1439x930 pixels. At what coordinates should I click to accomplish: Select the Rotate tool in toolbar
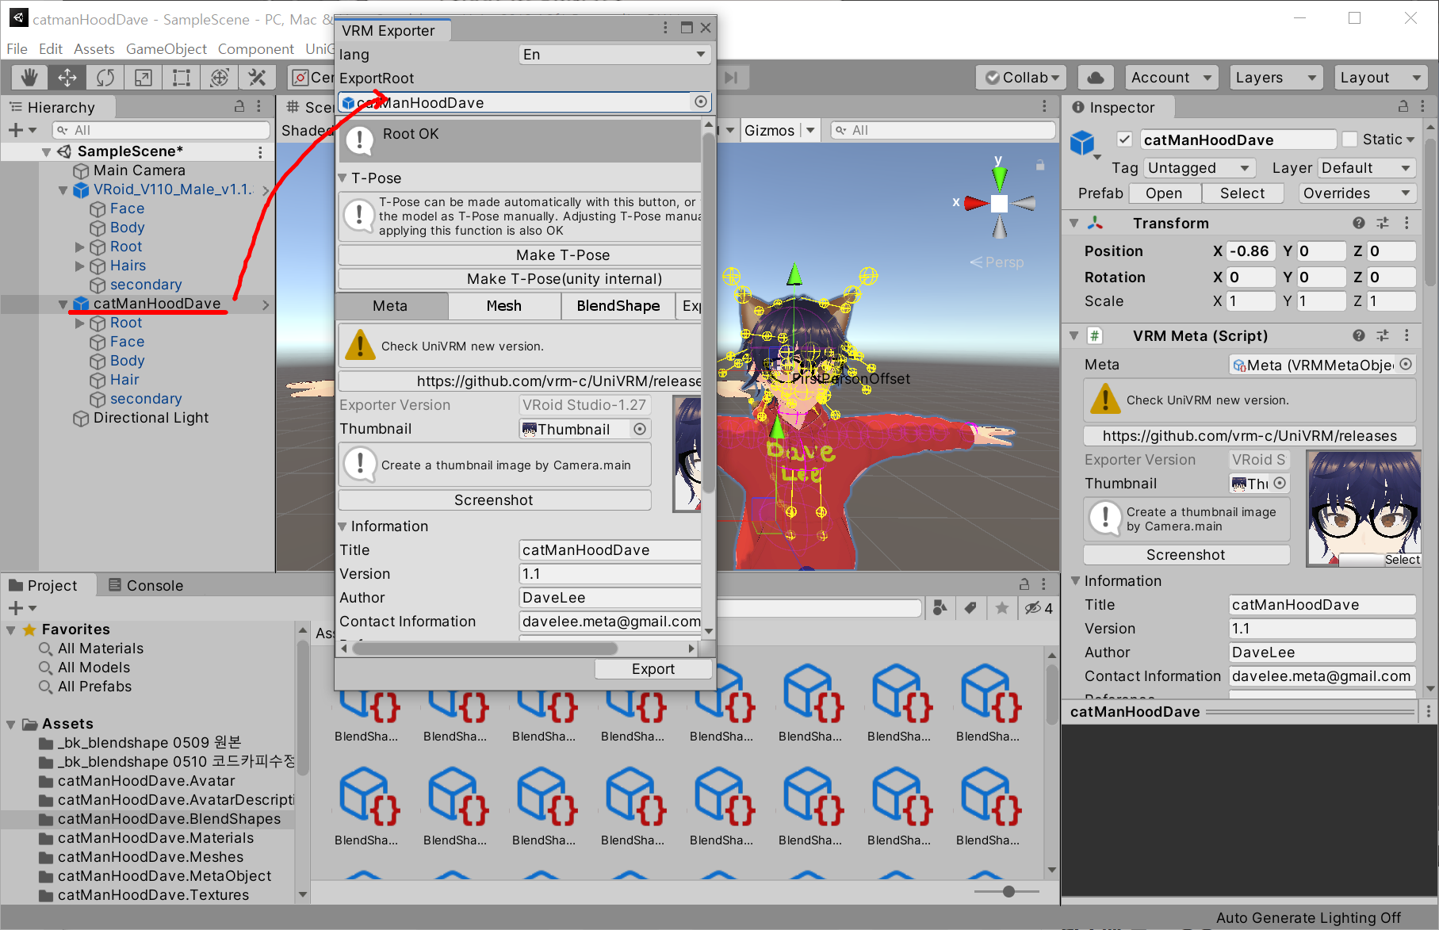pos(105,77)
